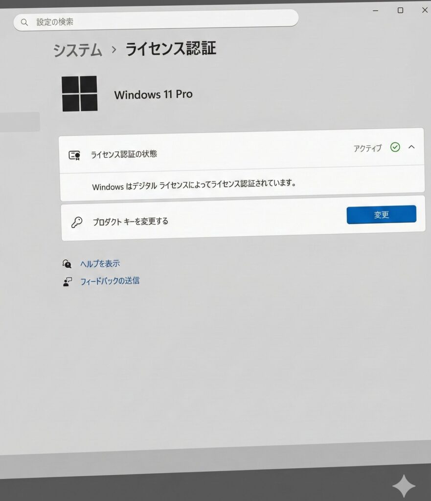Open the フィードバックの送信 link
This screenshot has width=431, height=501.
pos(110,281)
